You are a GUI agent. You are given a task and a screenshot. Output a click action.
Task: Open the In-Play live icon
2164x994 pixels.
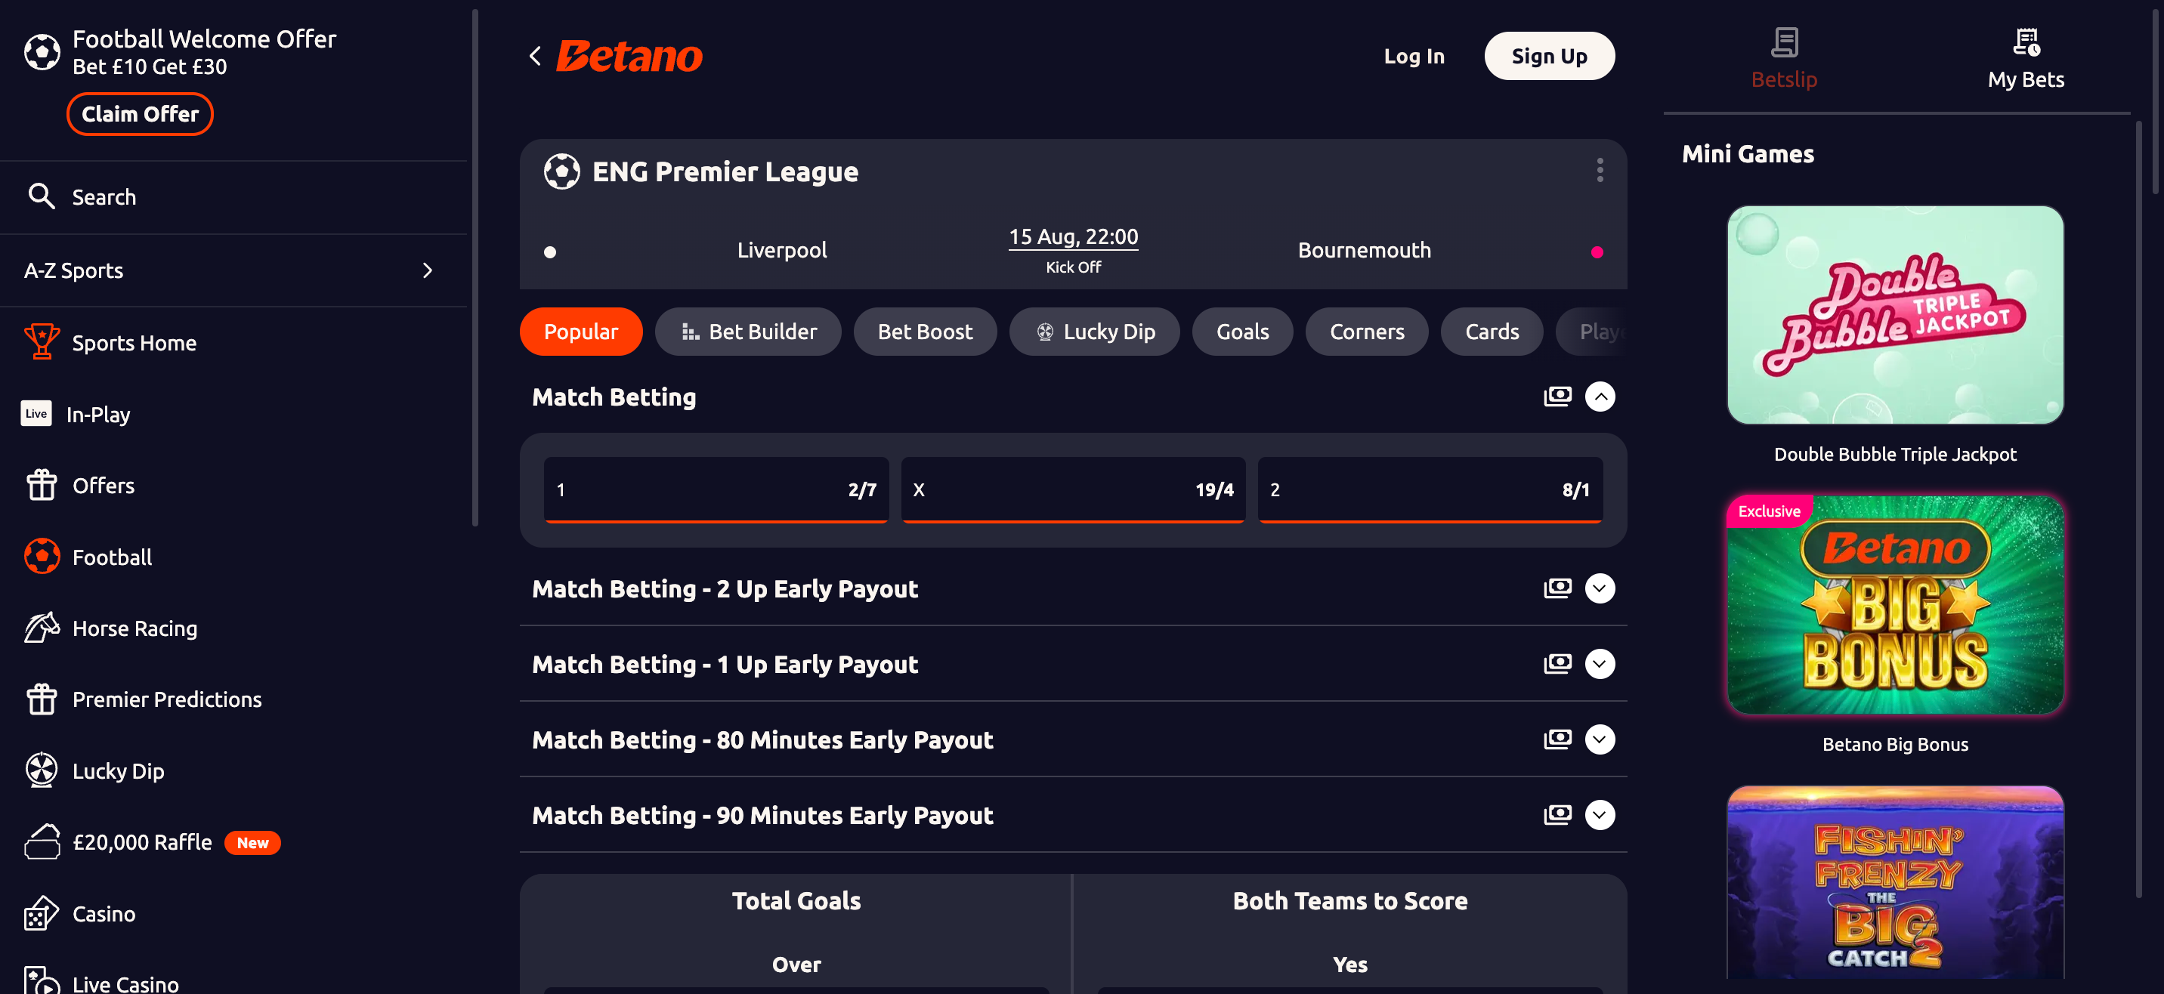point(36,414)
